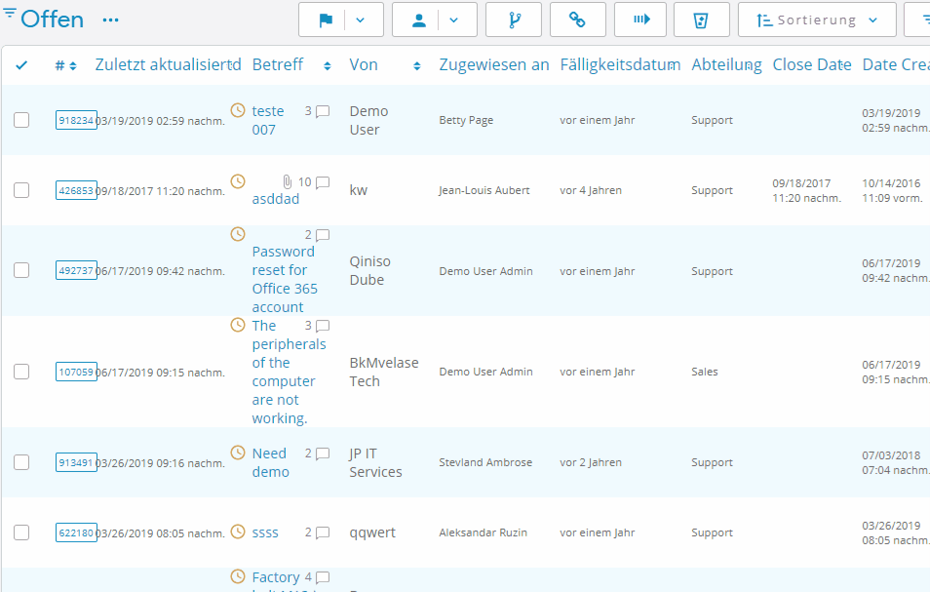Click the delete tickets trash icon
Image resolution: width=930 pixels, height=592 pixels.
(x=698, y=20)
